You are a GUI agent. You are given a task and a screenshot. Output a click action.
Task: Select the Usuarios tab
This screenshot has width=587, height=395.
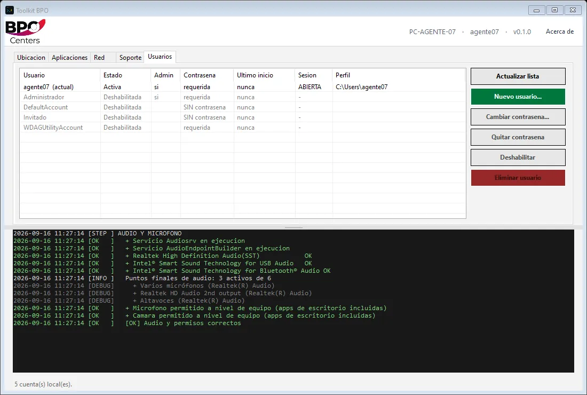click(x=160, y=57)
